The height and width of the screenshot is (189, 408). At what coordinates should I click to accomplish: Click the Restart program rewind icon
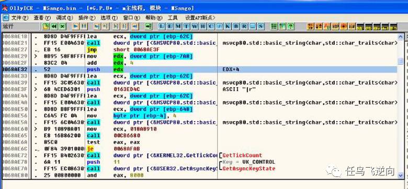[54, 26]
